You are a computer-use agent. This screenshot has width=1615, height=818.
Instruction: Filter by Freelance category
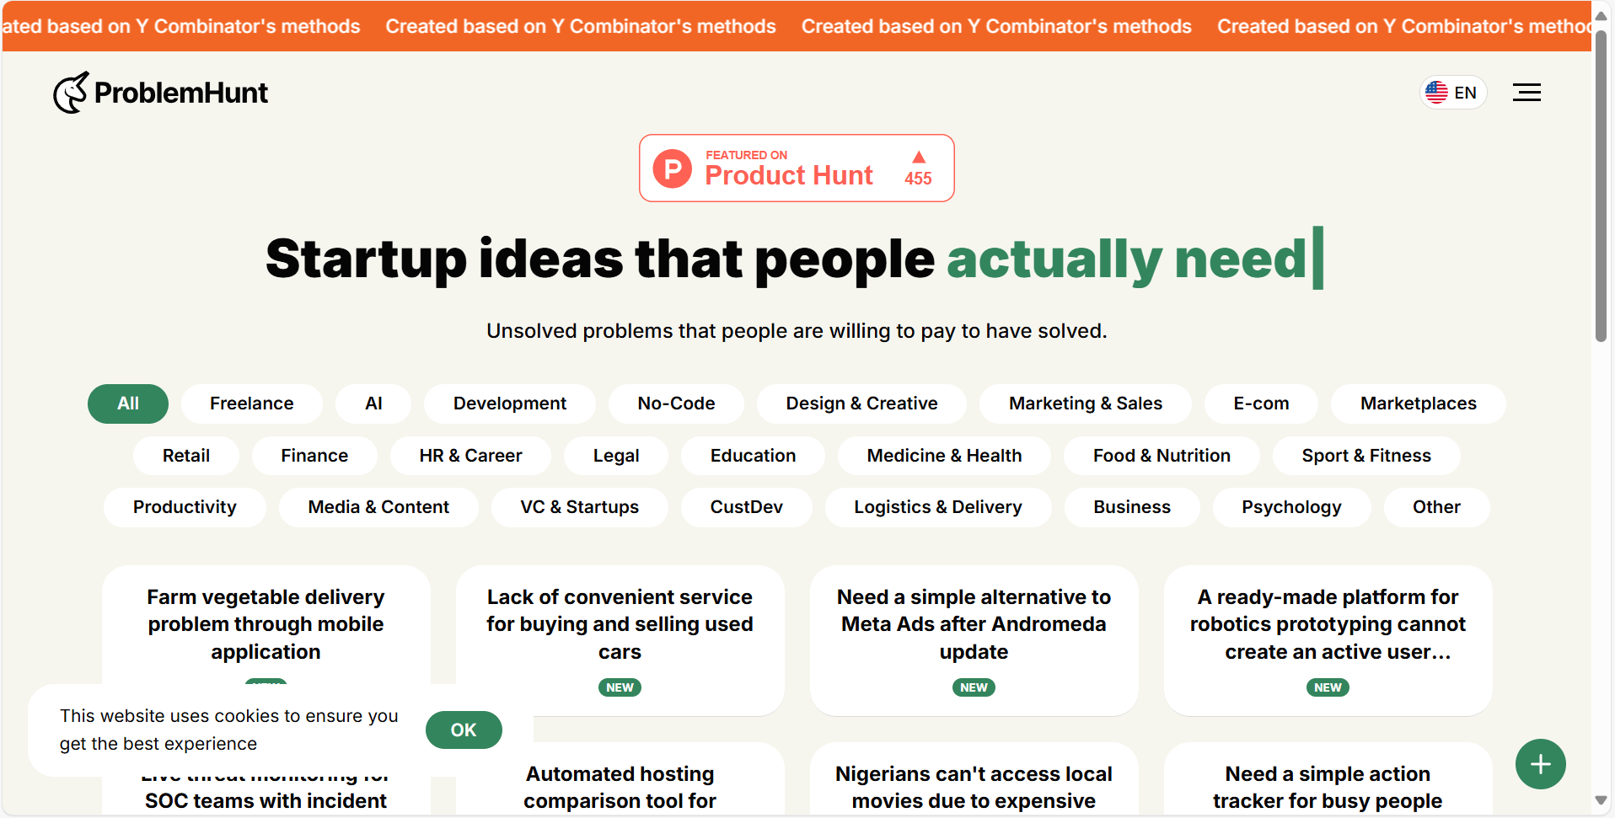click(x=251, y=404)
